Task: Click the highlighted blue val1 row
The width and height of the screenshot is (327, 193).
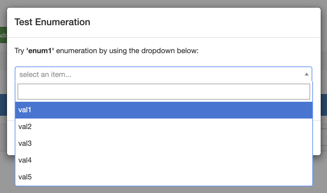Action: pyautogui.click(x=163, y=110)
